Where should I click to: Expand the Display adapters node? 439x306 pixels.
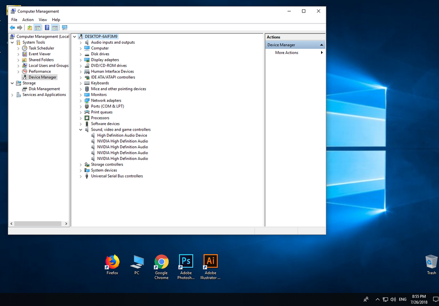pyautogui.click(x=81, y=60)
